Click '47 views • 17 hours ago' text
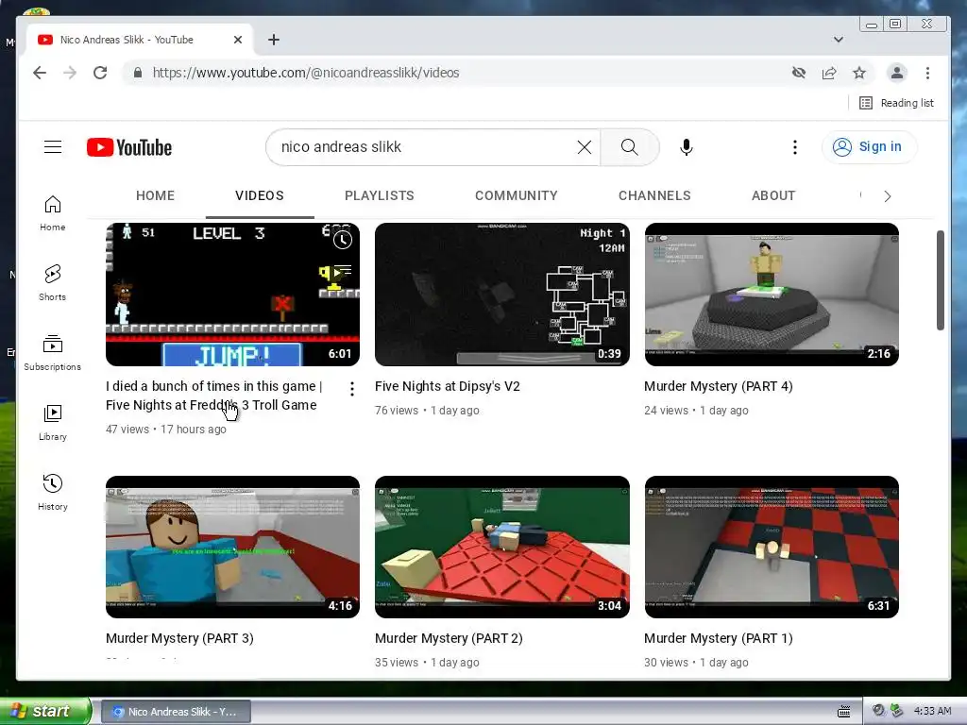The width and height of the screenshot is (967, 725). coord(166,430)
